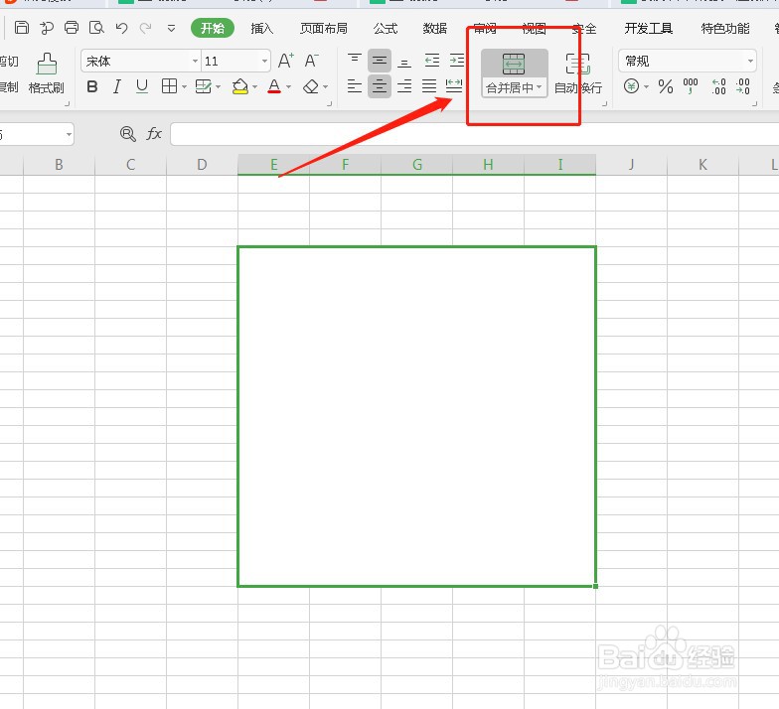Click the Save icon in quick access toolbar

point(22,28)
